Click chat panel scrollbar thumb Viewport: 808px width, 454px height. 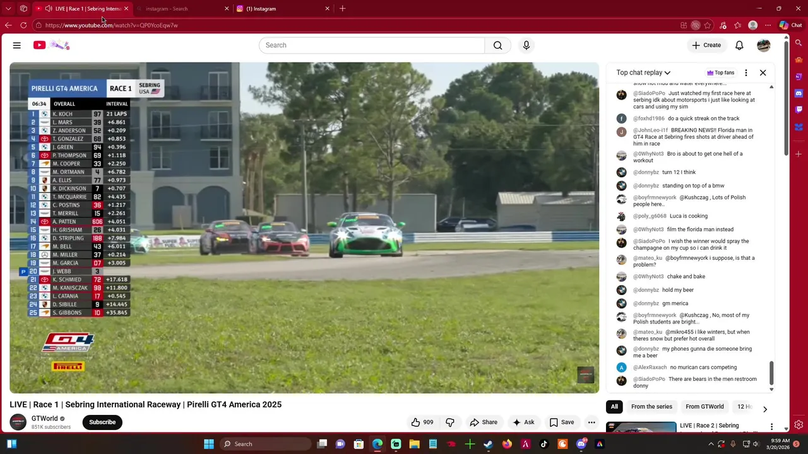[x=771, y=373]
